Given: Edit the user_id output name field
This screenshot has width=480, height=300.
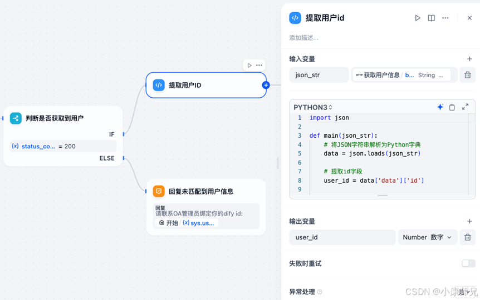Looking at the screenshot, I should (x=342, y=237).
